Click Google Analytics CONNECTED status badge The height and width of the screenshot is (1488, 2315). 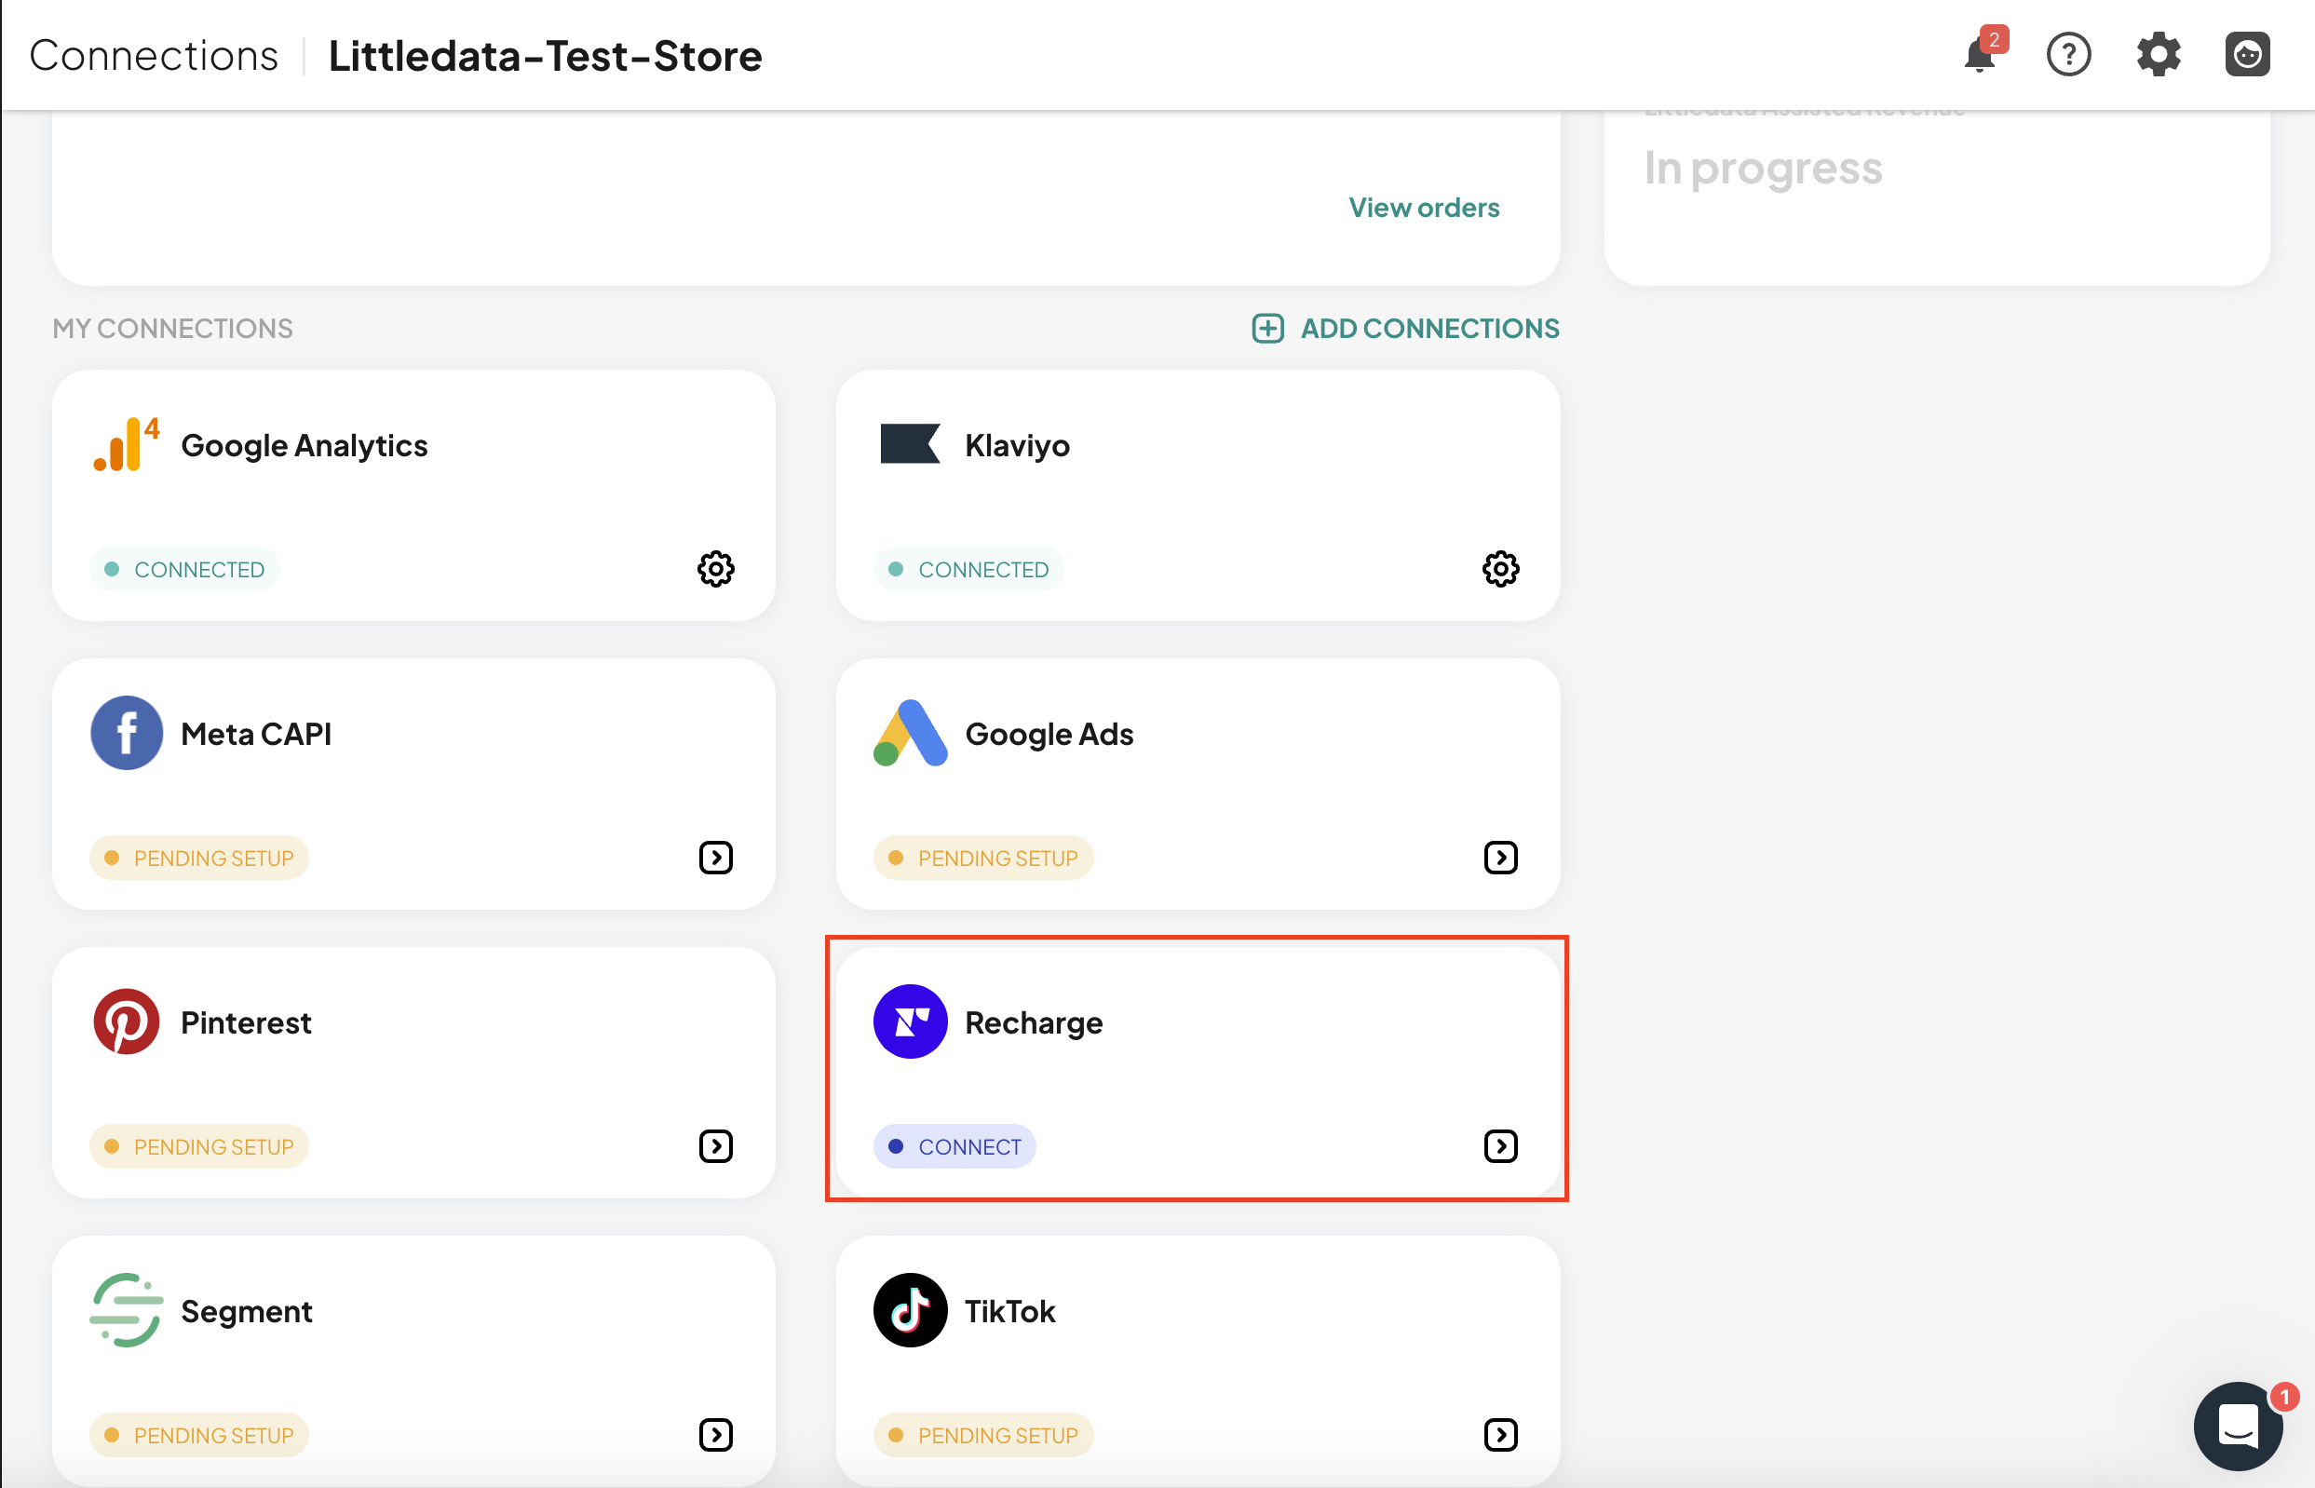184,569
